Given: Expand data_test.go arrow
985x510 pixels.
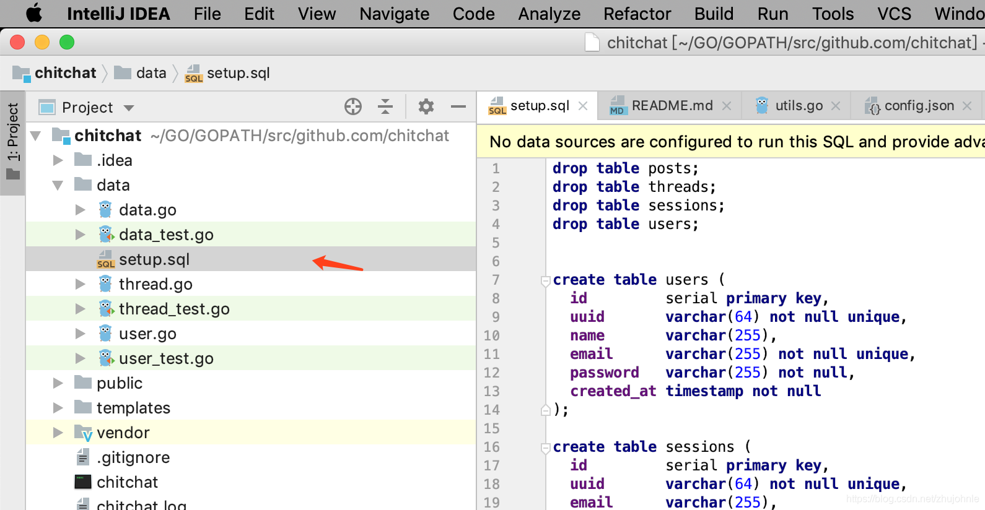Looking at the screenshot, I should (x=81, y=235).
